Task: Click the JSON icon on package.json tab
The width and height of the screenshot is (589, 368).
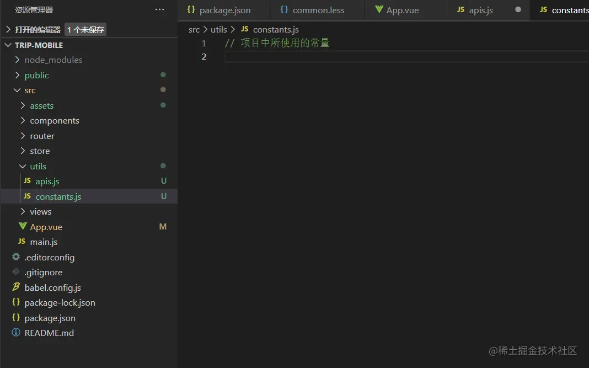Action: click(191, 9)
